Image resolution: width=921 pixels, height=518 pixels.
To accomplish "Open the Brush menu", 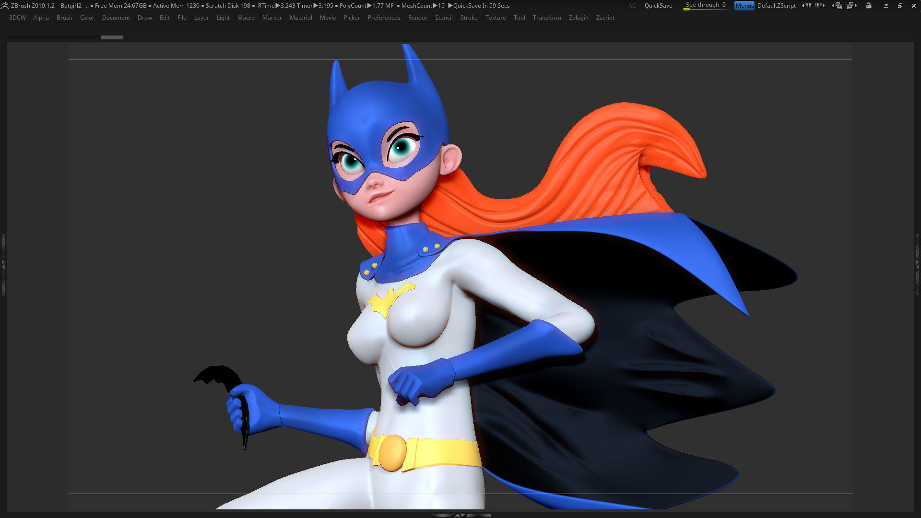I will click(64, 18).
